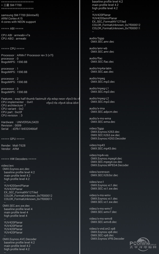Click the PConline watermark logo
Image resolution: width=159 pixels, height=254 pixels.
[143, 244]
